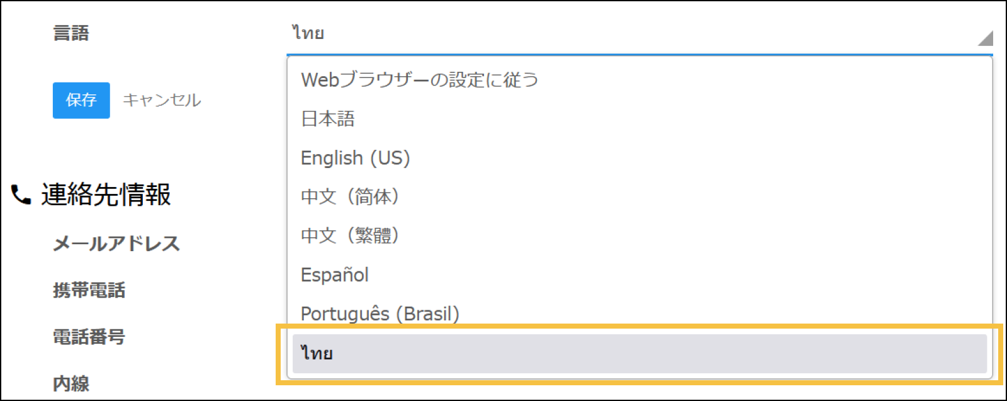
Task: Choose 中文（繁體） language option
Action: pos(350,236)
